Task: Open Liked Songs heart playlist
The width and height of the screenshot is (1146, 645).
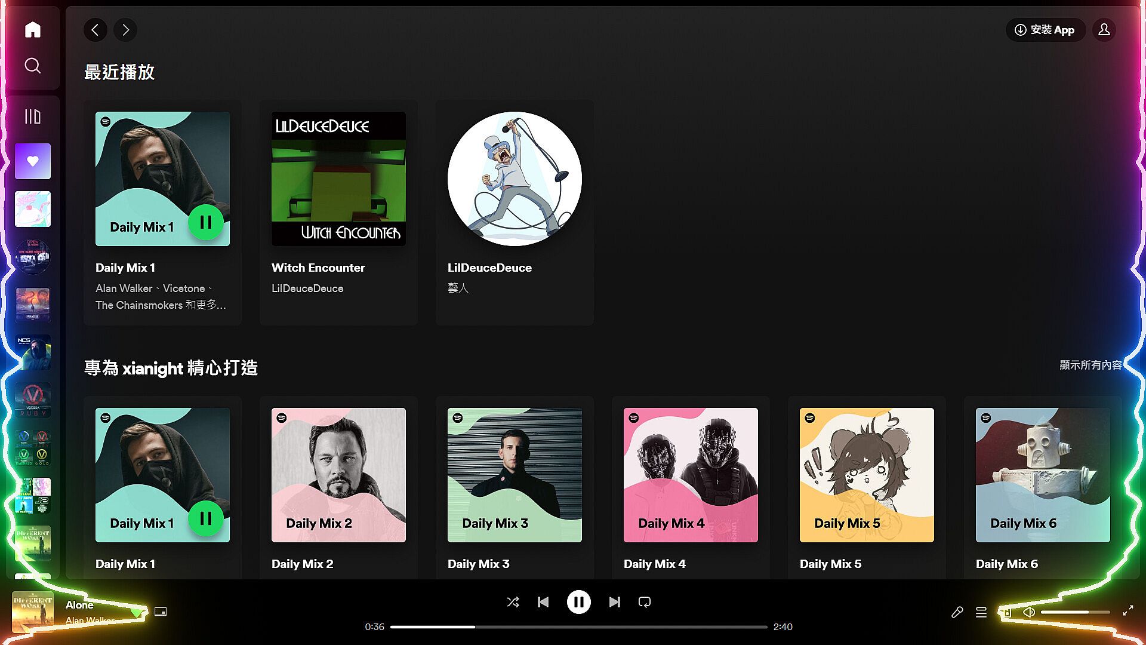Action: tap(33, 161)
